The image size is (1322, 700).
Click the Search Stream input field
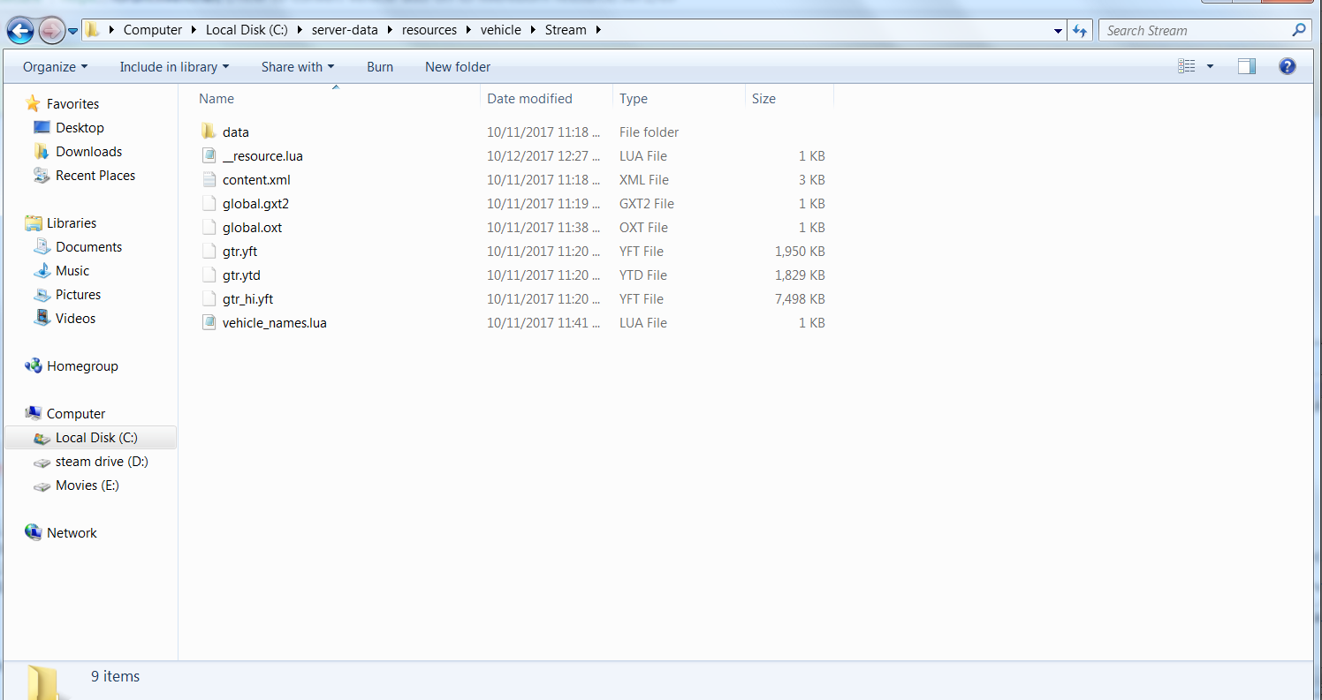coord(1193,30)
